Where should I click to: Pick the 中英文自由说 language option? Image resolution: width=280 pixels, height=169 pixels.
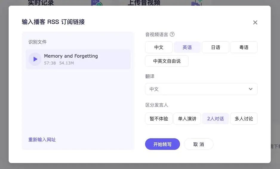pyautogui.click(x=167, y=61)
